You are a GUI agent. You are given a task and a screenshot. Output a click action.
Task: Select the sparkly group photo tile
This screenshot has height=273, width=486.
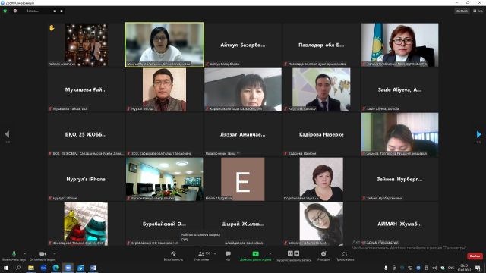[86, 45]
